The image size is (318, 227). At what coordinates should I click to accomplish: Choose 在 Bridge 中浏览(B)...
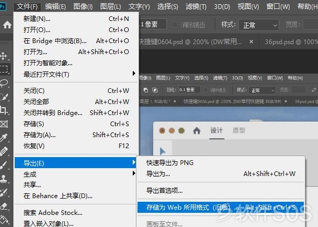[x=76, y=41]
